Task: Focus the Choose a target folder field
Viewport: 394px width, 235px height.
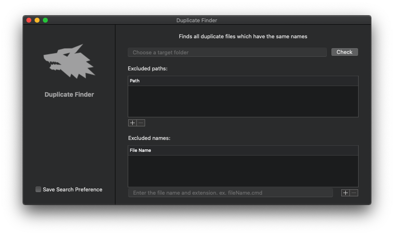Action: pos(227,52)
